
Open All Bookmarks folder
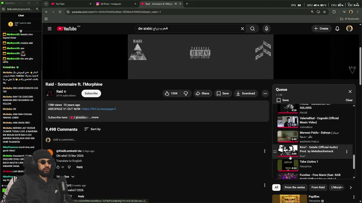[x=350, y=19]
